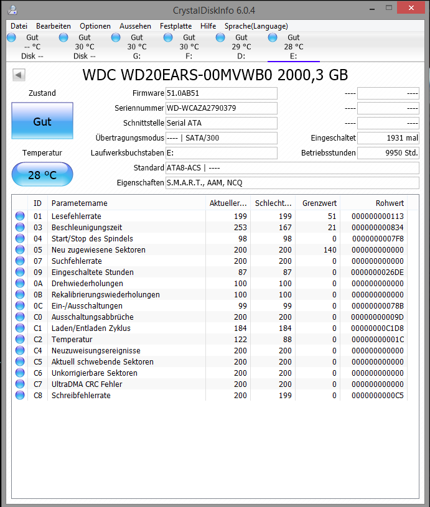Screen dimensions: 430x507
Task: Click the Eigenschaften field S.M.A.R.T., AAM, NCQ
Action: [x=292, y=183]
